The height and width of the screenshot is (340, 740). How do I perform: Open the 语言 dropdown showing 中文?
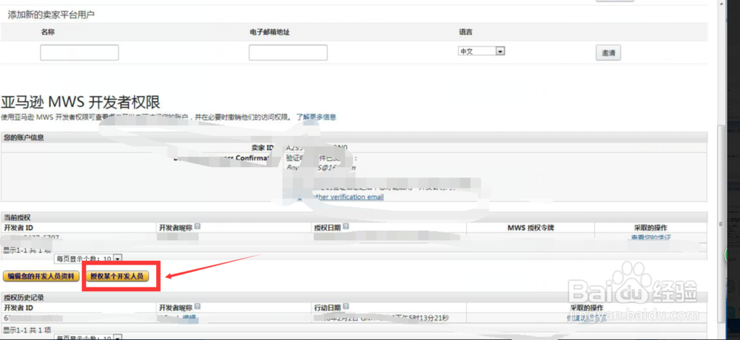[482, 51]
